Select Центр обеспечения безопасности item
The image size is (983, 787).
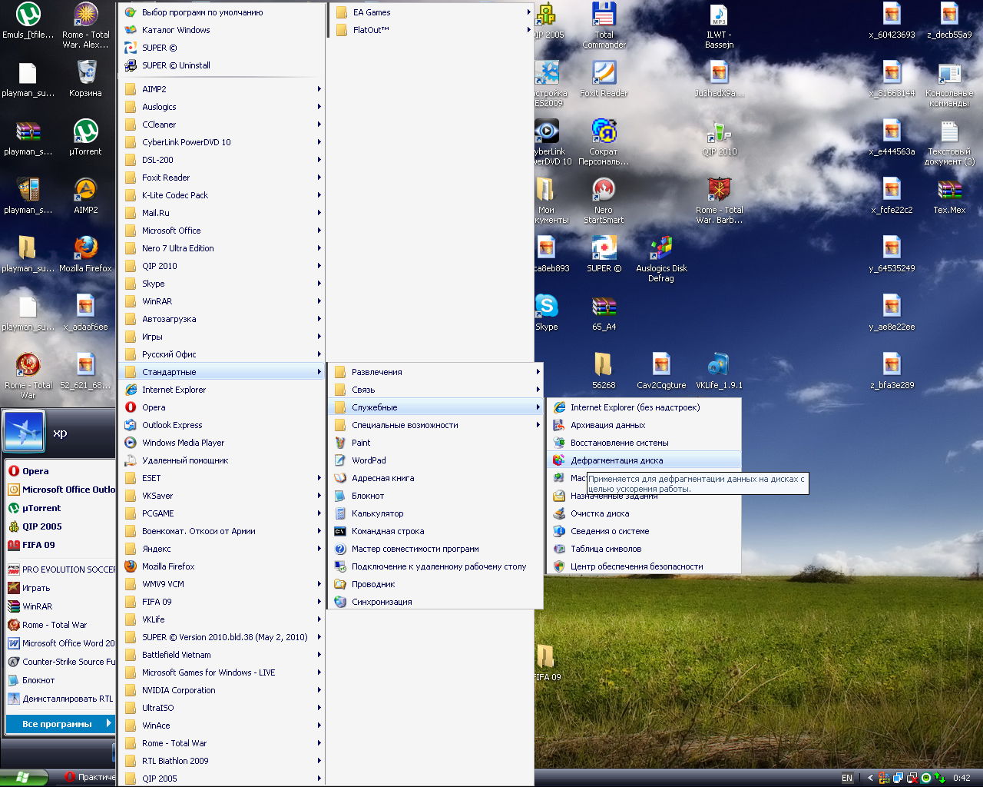[x=644, y=566]
